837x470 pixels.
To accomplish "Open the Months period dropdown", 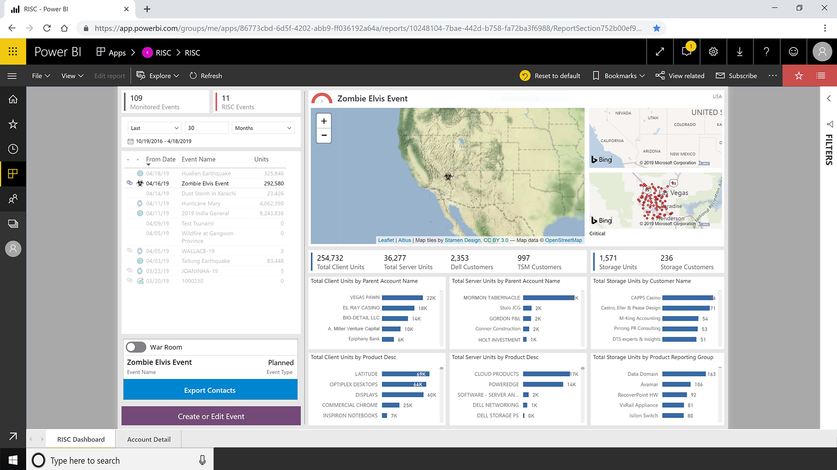I will [x=262, y=128].
